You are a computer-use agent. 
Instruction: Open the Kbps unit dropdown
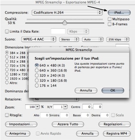[x=78, y=31]
